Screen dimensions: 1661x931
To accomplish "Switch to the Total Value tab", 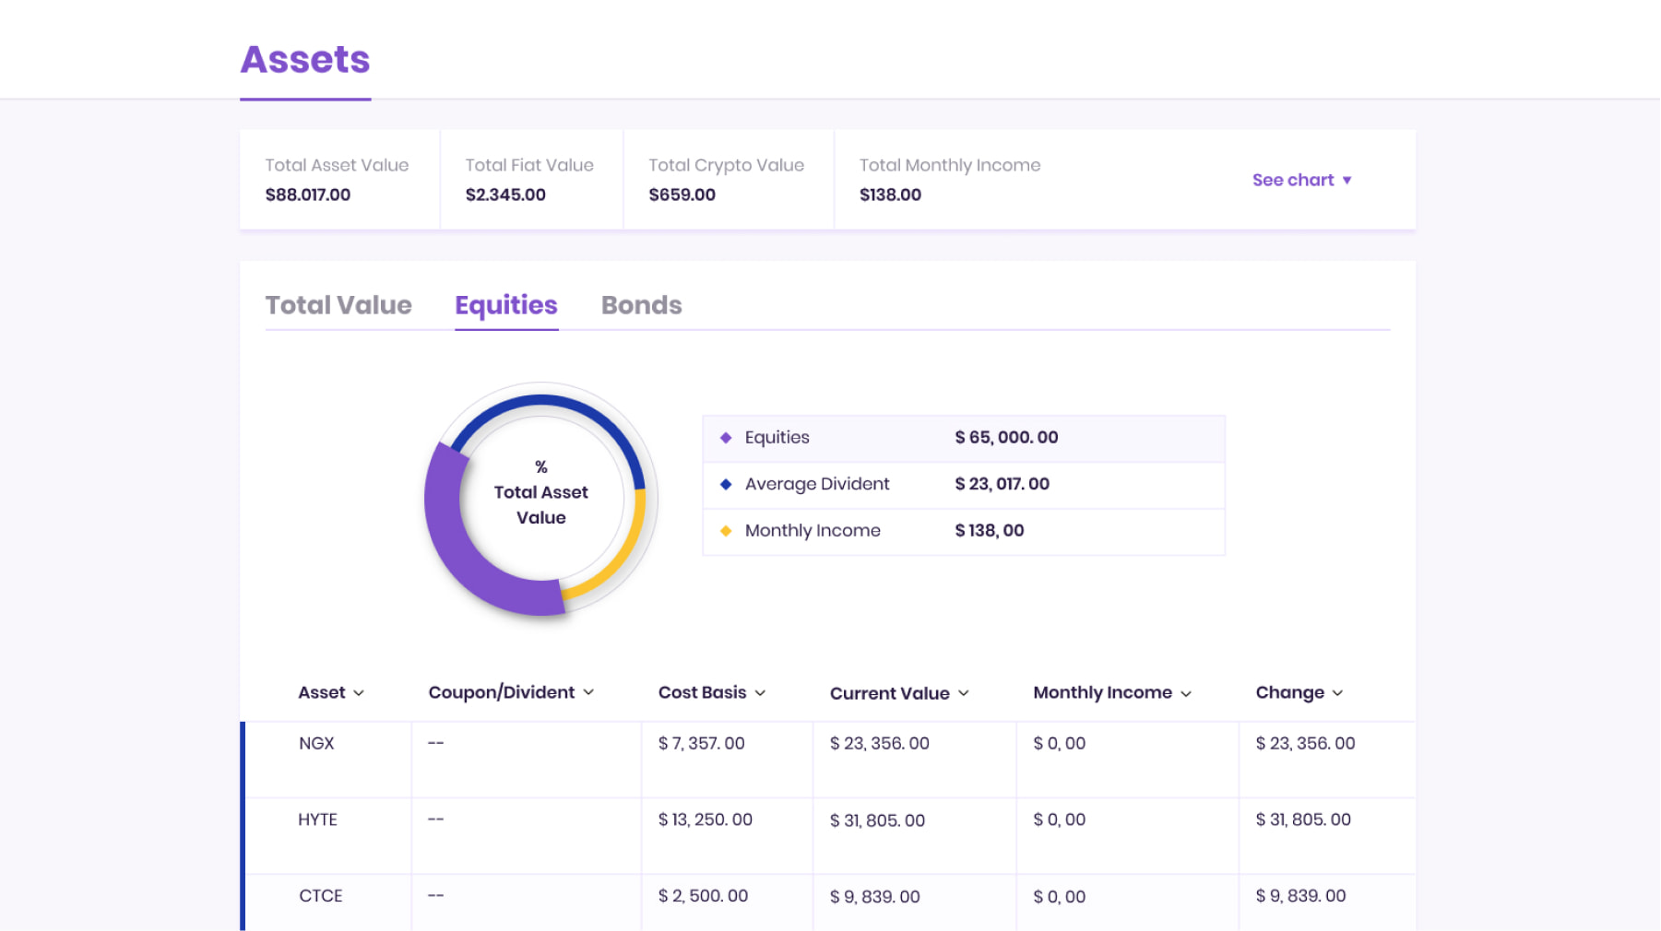I will coord(338,305).
